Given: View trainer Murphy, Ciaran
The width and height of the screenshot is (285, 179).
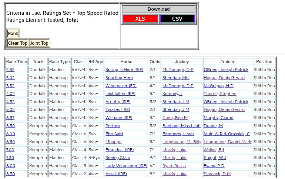Looking at the screenshot, I should pos(218,118).
